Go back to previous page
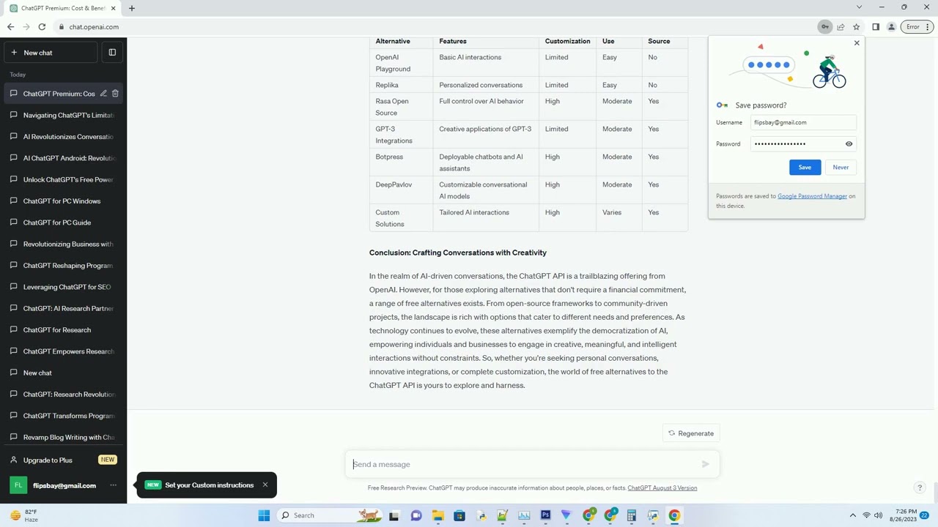This screenshot has height=527, width=938. pyautogui.click(x=10, y=27)
